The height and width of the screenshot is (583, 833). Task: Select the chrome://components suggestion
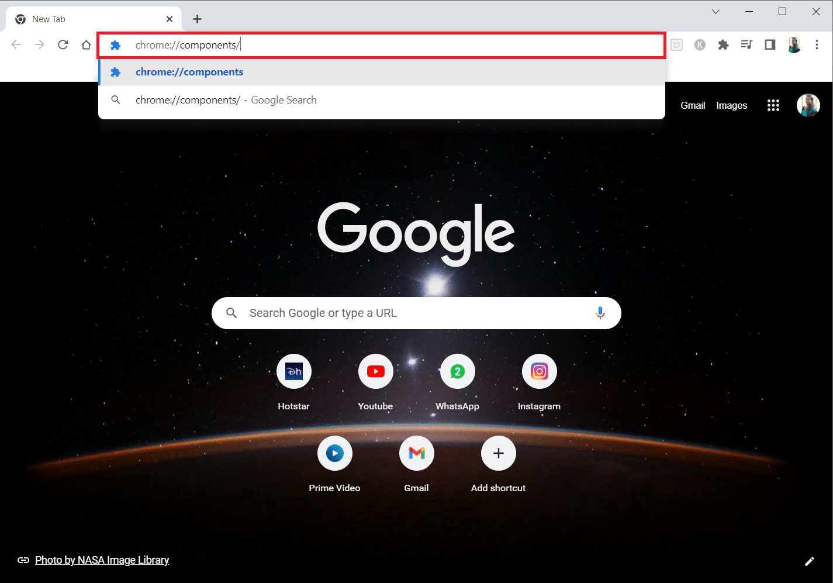382,72
